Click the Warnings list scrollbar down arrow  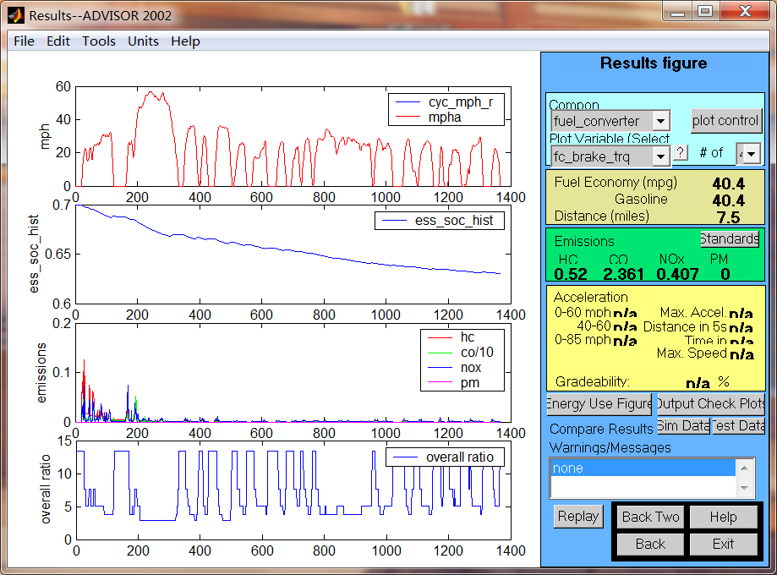(745, 489)
